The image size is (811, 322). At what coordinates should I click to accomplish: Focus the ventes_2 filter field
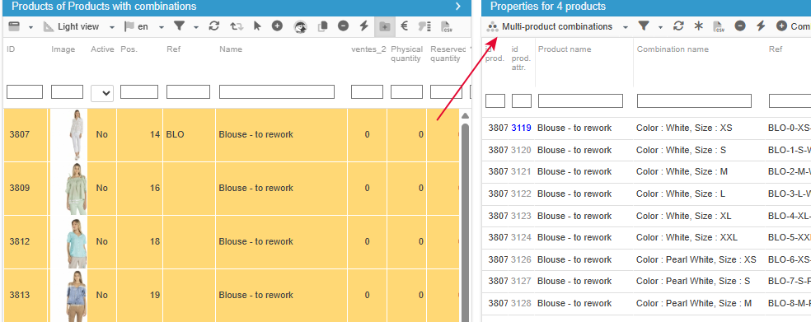368,92
